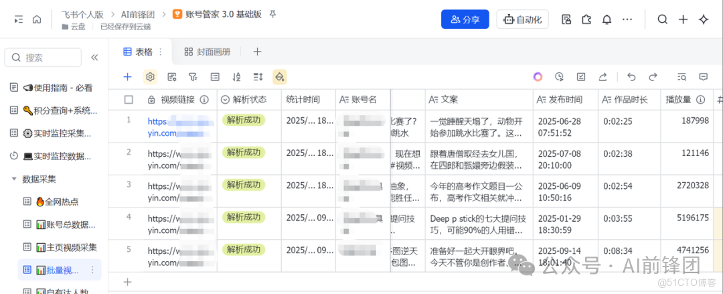The height and width of the screenshot is (294, 723).
Task: Open the extensions puzzle icon
Action: pos(586,19)
